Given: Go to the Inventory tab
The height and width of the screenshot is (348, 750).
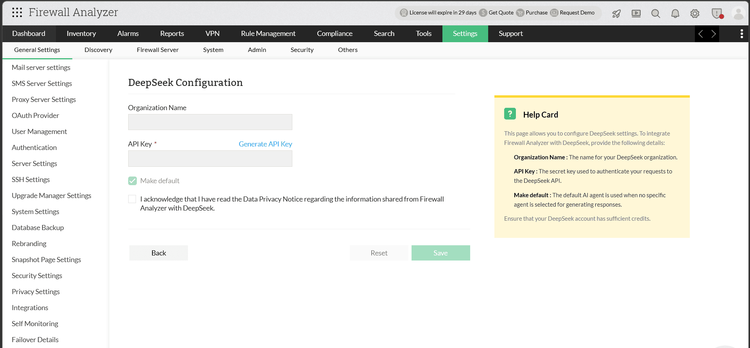Looking at the screenshot, I should (81, 34).
